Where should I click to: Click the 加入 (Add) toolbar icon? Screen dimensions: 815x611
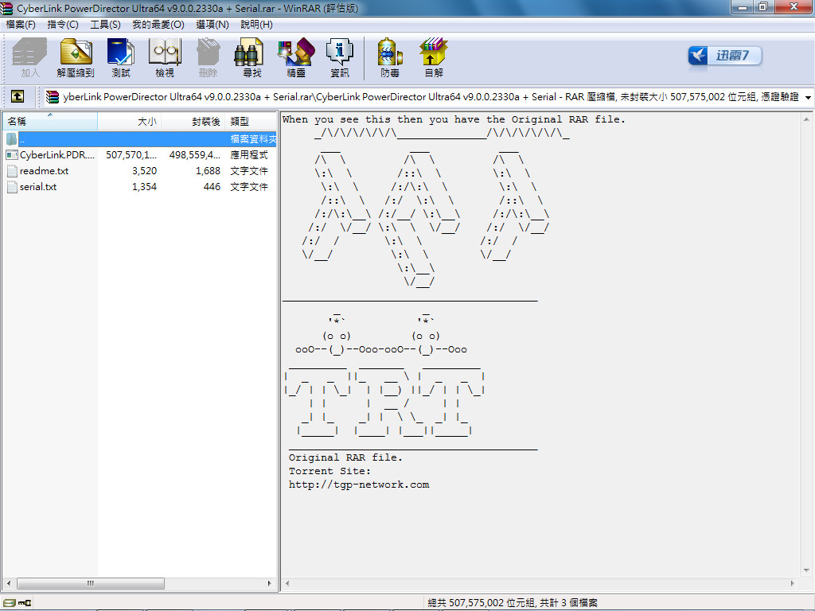pyautogui.click(x=29, y=57)
